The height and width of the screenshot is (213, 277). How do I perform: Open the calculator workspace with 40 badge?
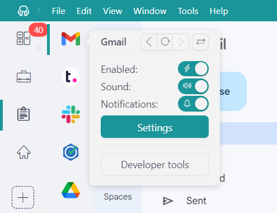tap(24, 38)
